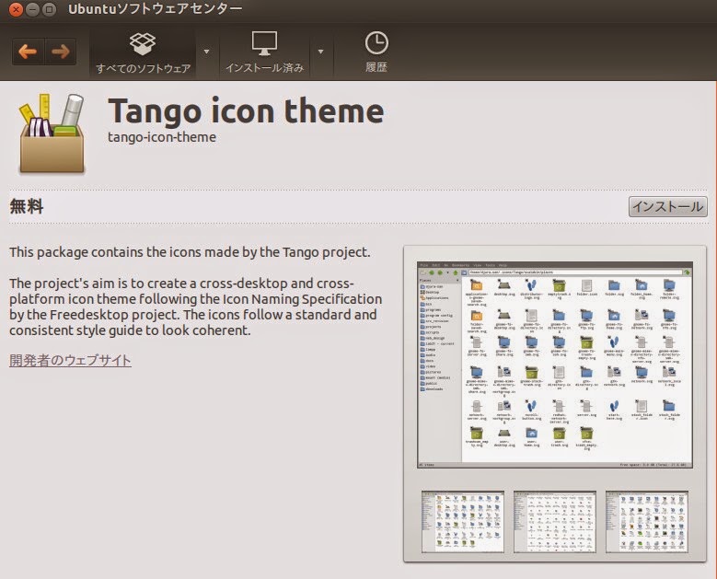Go back with the left arrow button
Image resolution: width=717 pixels, height=579 pixels.
click(x=28, y=52)
